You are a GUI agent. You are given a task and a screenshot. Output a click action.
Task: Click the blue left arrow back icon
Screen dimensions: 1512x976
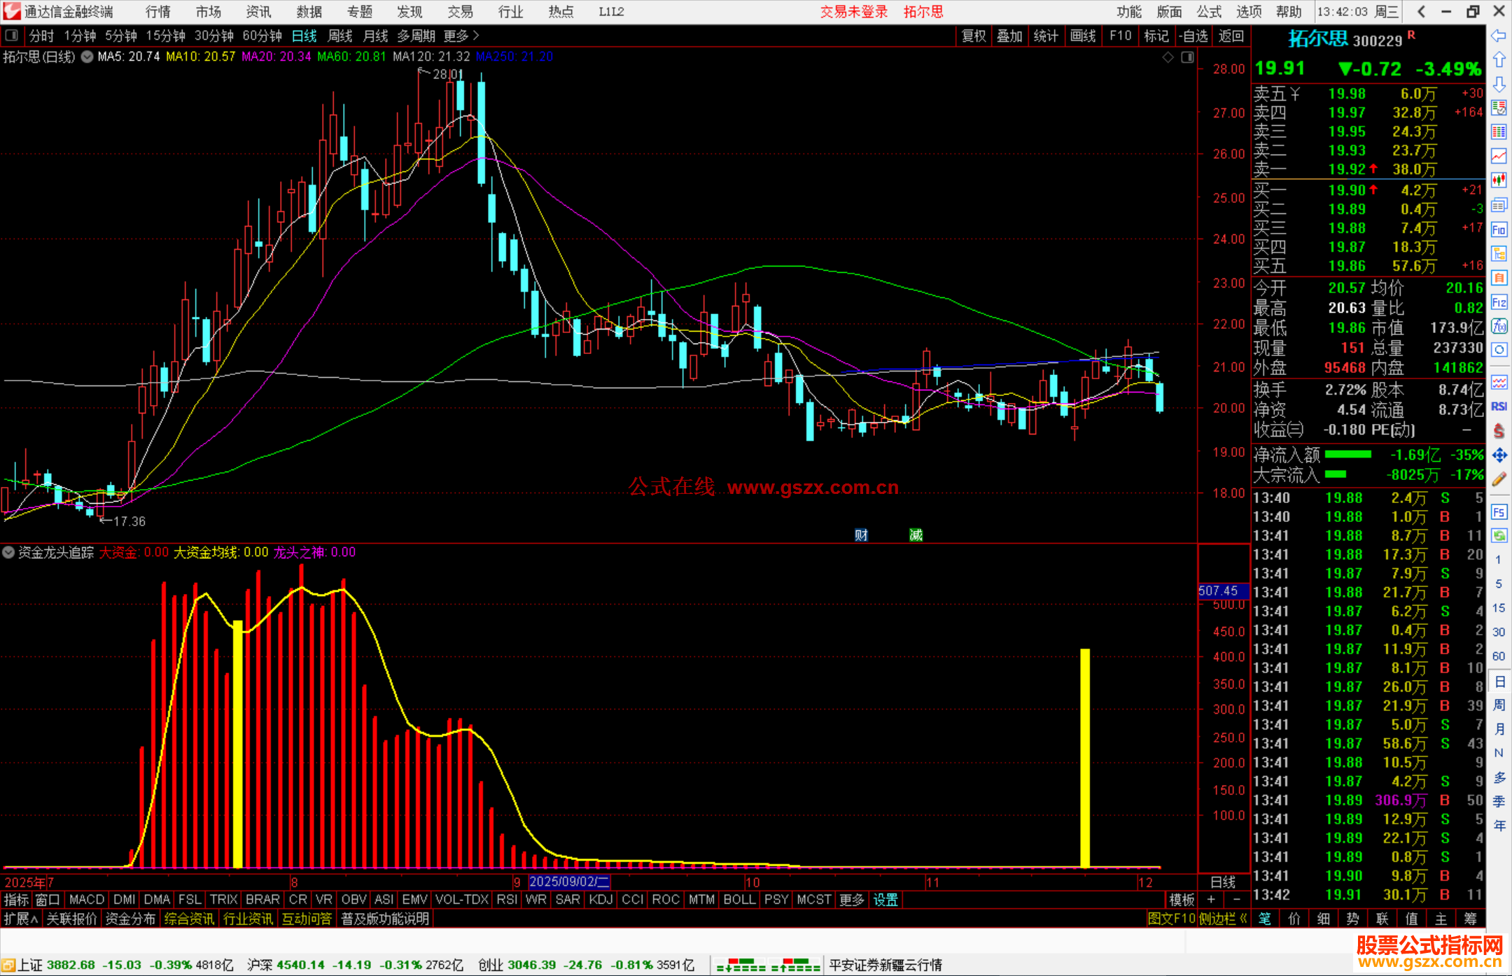1499,36
